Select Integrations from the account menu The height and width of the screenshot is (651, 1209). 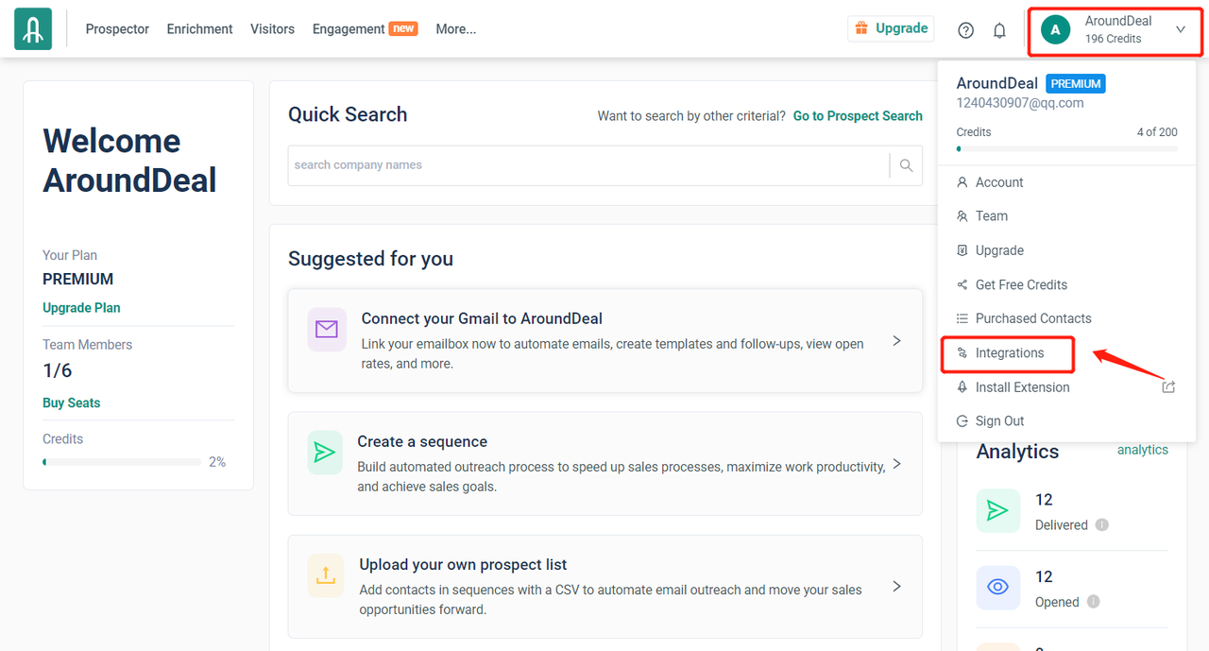click(1009, 353)
